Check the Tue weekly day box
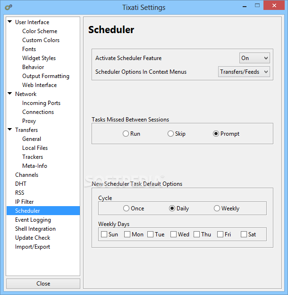The height and width of the screenshot is (295, 288). point(150,234)
